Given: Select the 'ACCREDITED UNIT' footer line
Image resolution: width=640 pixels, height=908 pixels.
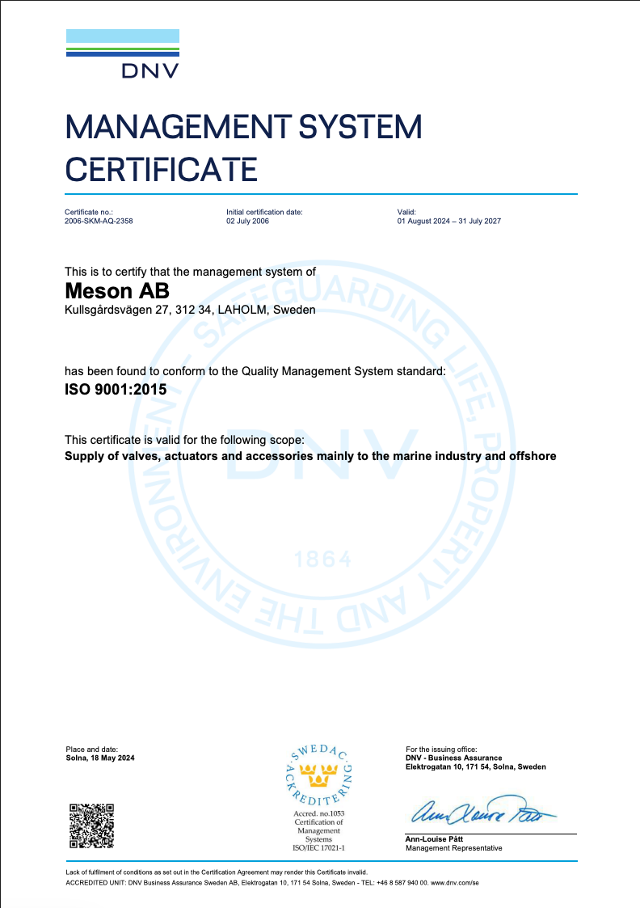Looking at the screenshot, I should [272, 883].
